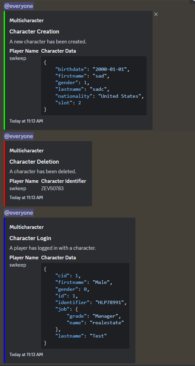195x366 pixels.
Task: Click the swkeep player name in the deletion embed
Action: coord(18,188)
